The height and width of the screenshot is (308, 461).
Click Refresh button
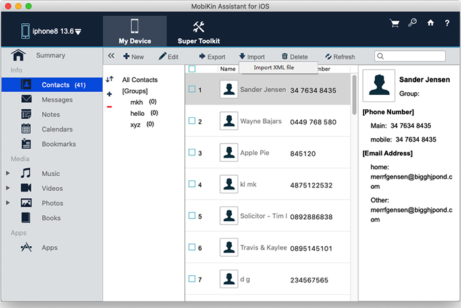point(340,57)
